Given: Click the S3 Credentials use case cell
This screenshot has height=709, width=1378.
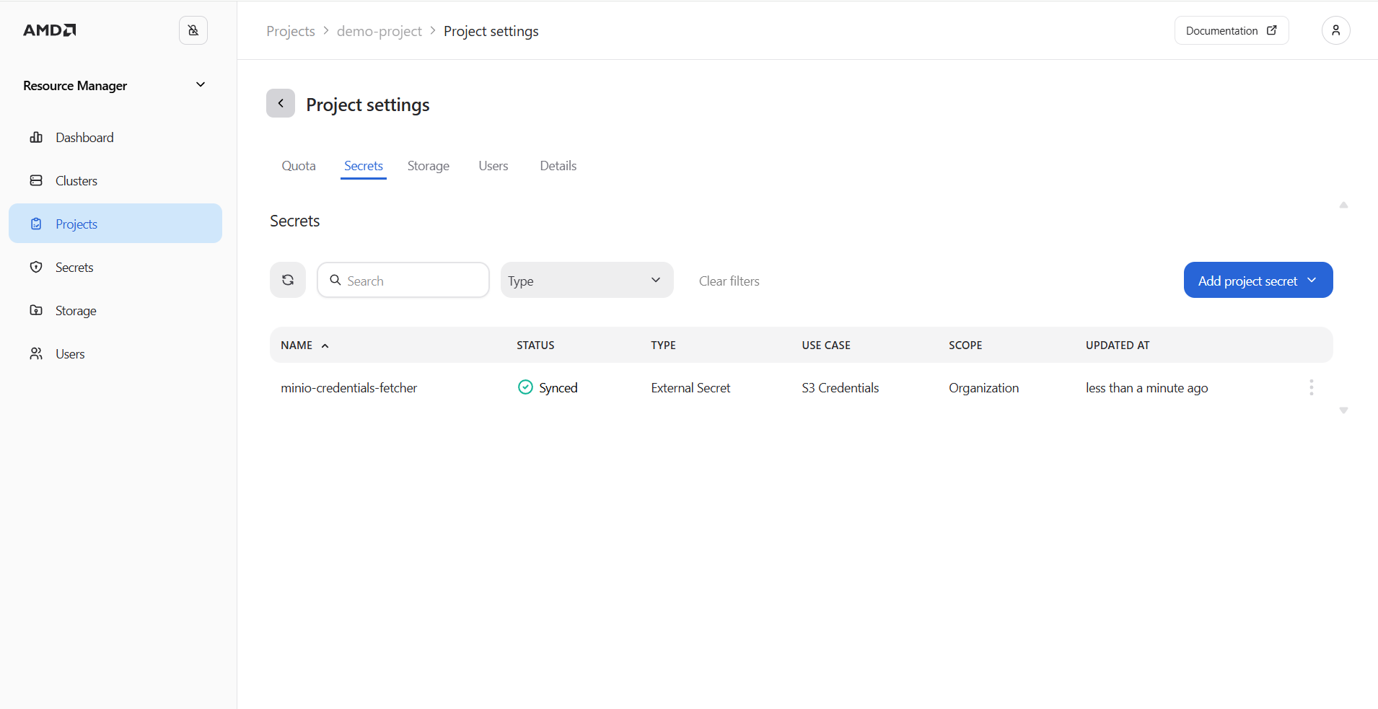Looking at the screenshot, I should pos(841,388).
